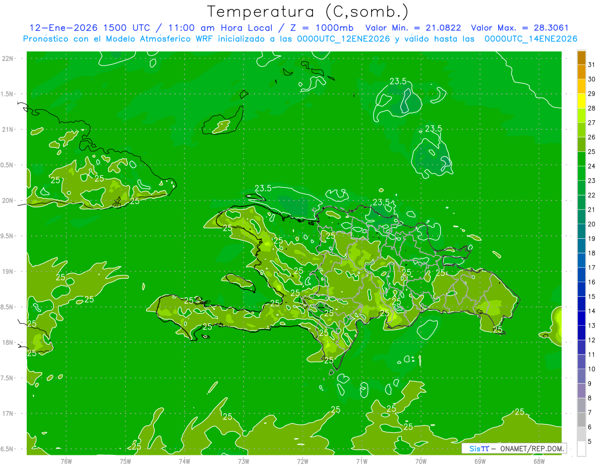
Task: Pick the amber swatch between 29 and 30
Action: tap(581, 86)
